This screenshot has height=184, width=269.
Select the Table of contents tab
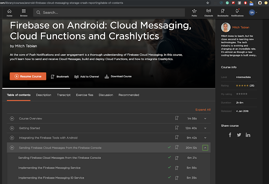[x=18, y=95]
